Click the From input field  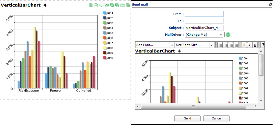click(x=204, y=14)
